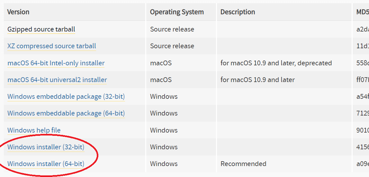Image resolution: width=369 pixels, height=177 pixels.
Task: Select macOS 64-bit universal2 installer link
Action: coord(57,80)
